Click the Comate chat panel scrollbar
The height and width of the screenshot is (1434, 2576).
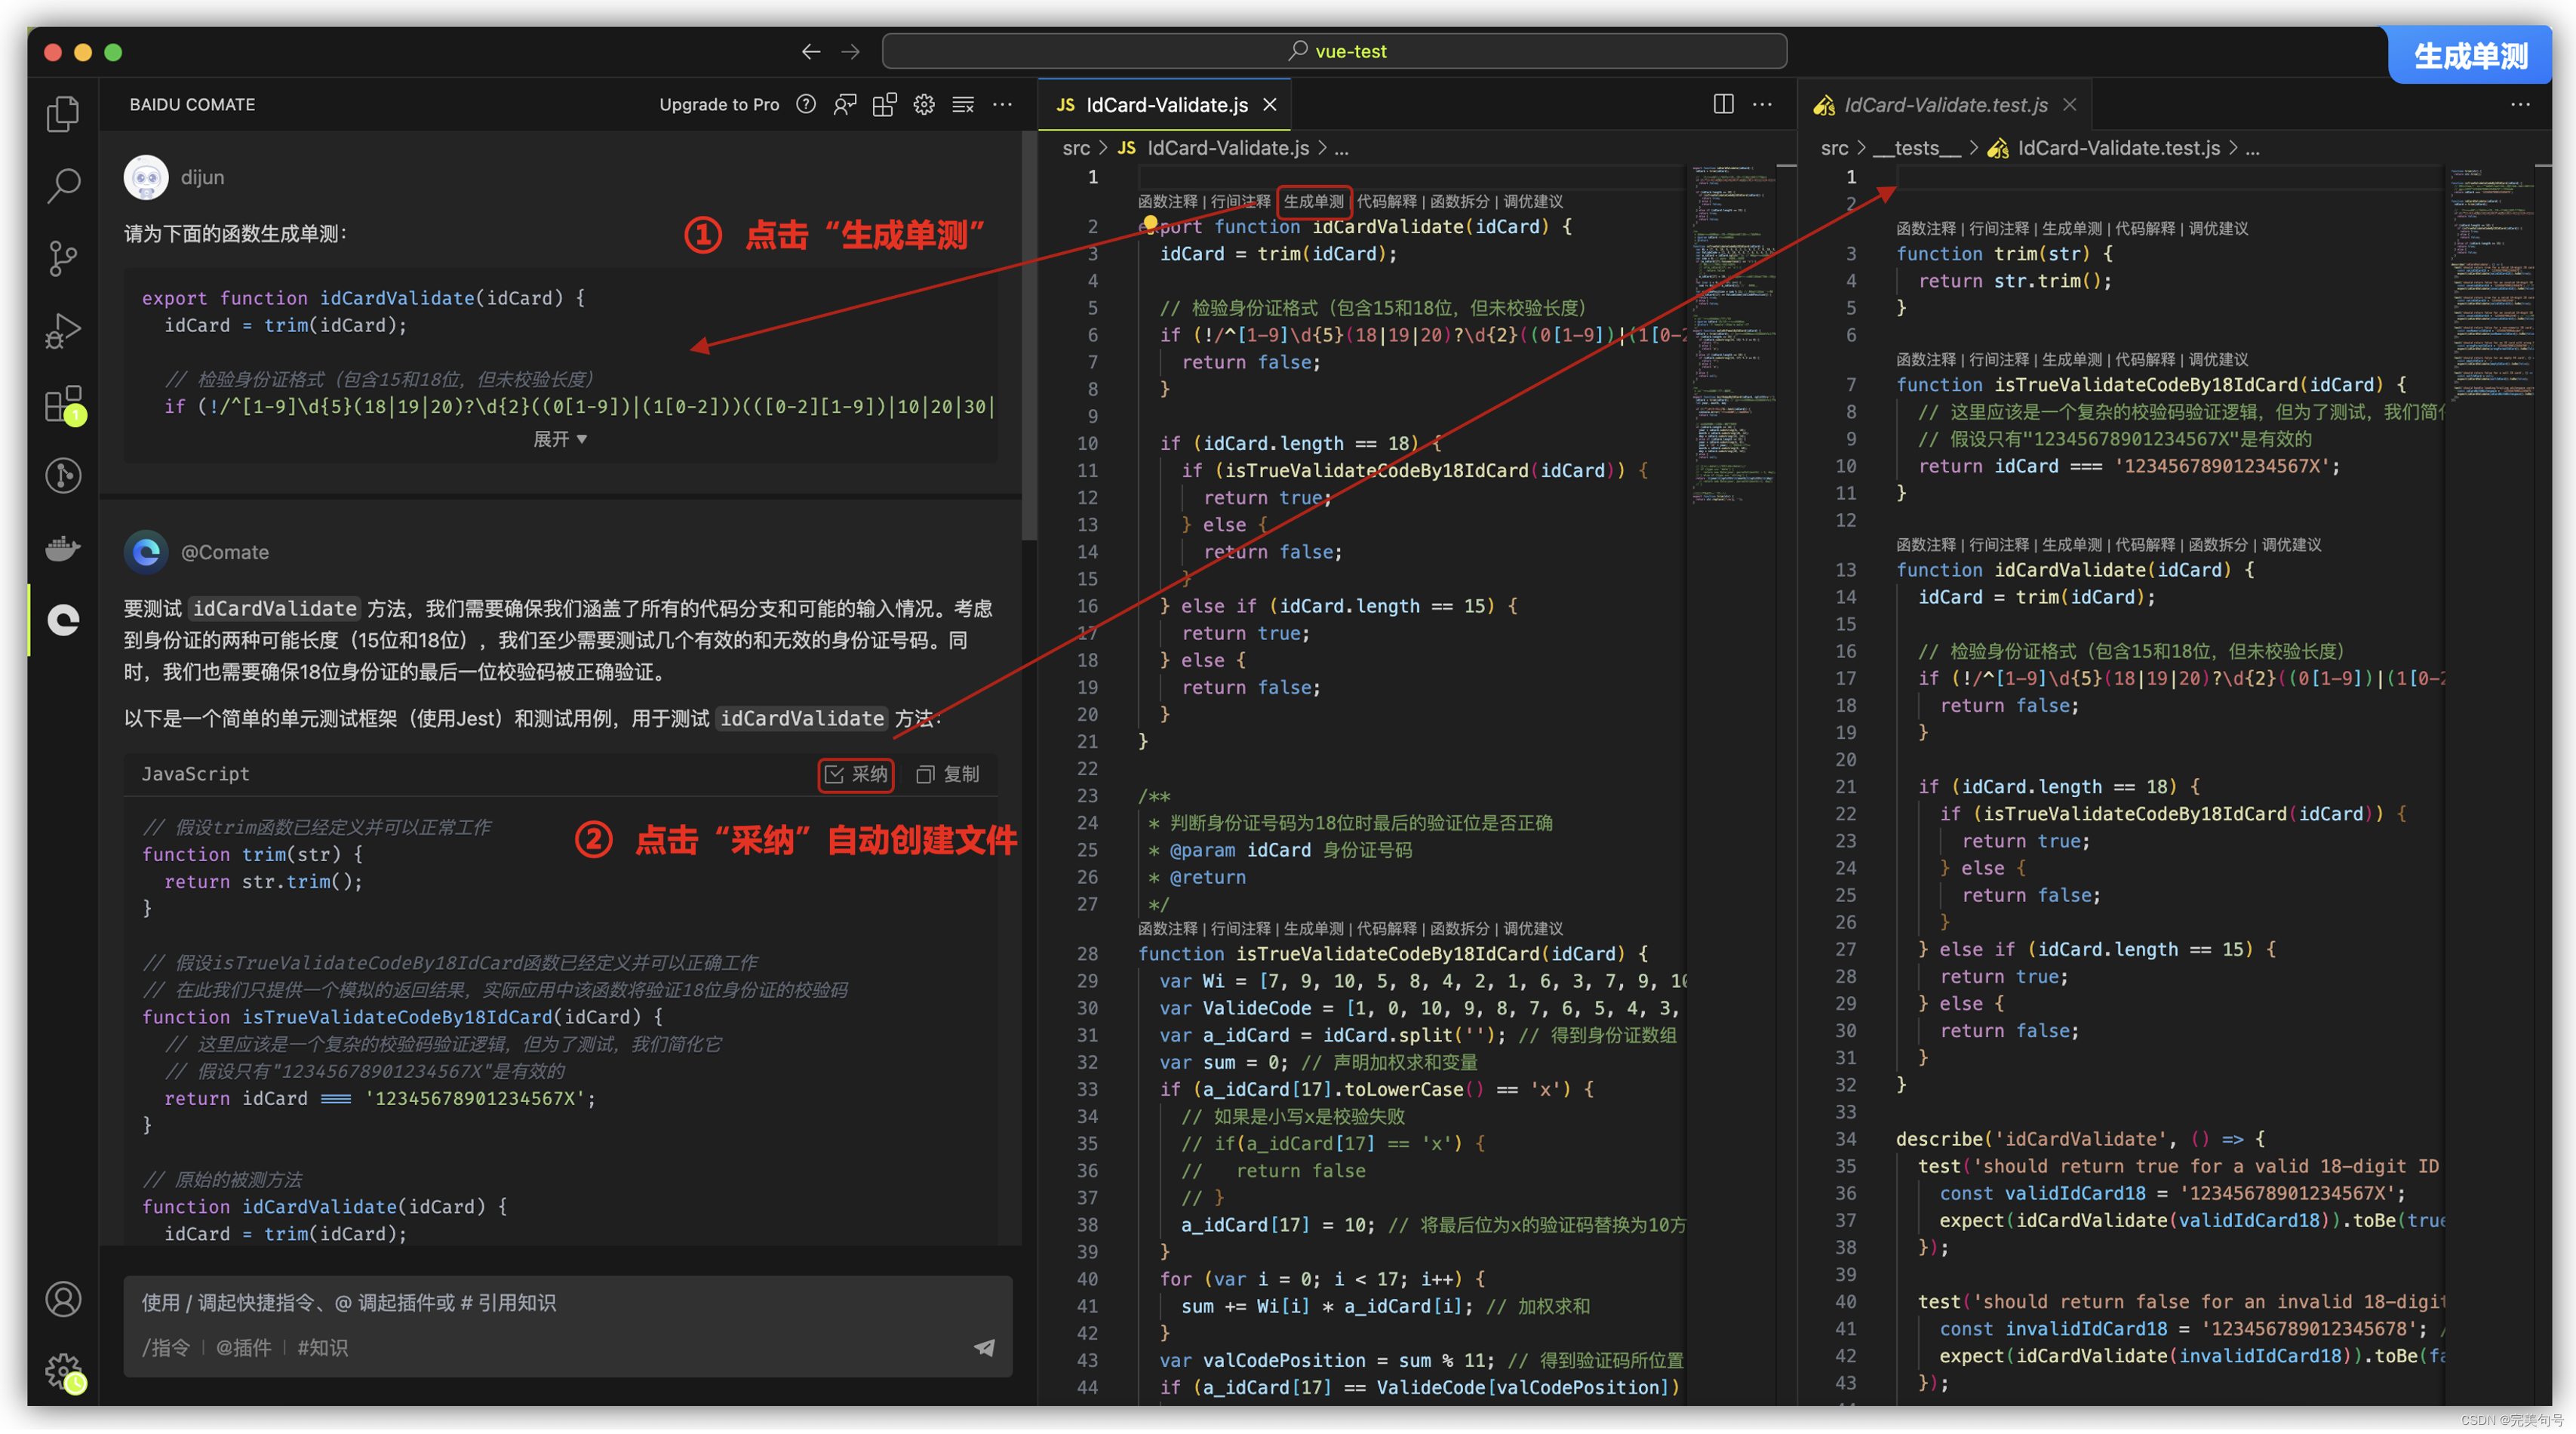point(1028,335)
